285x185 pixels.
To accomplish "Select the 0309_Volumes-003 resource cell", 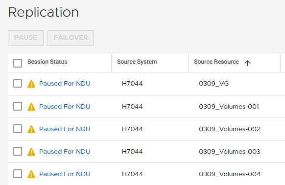I will pyautogui.click(x=230, y=151).
